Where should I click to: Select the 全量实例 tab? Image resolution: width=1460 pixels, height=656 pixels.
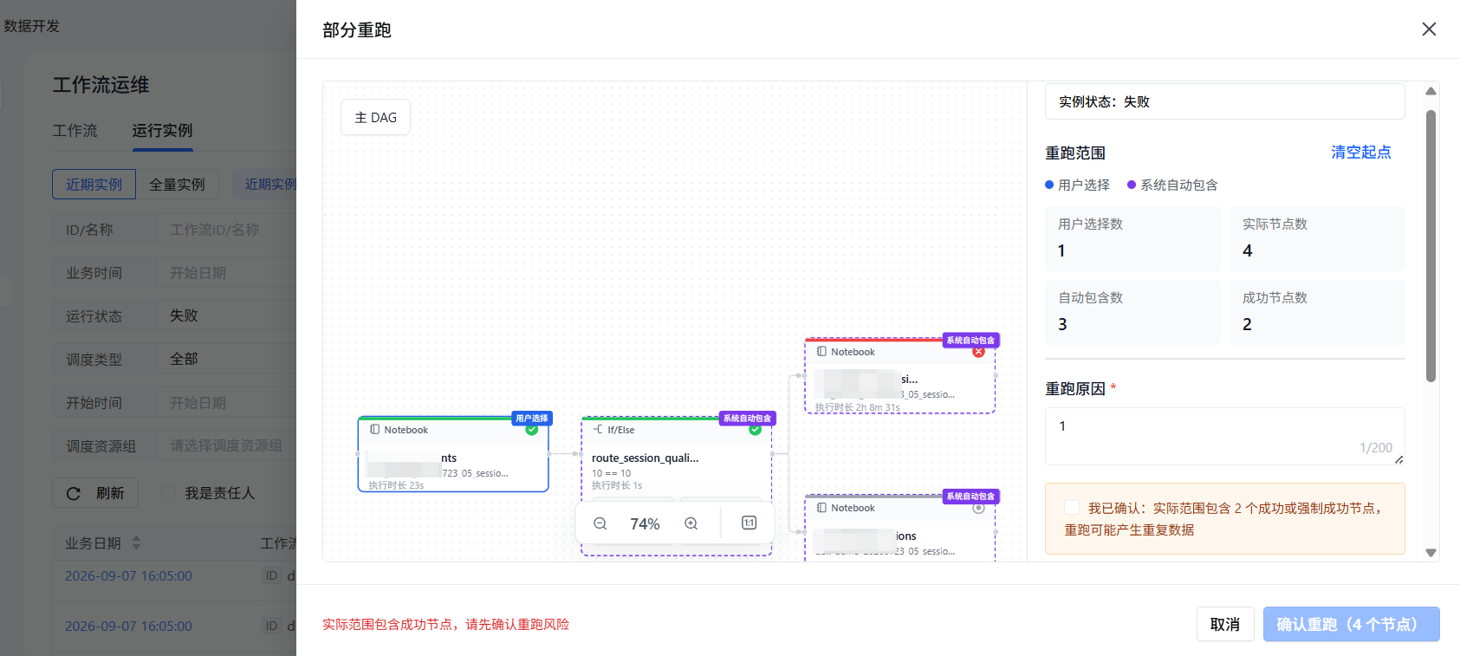(x=177, y=185)
